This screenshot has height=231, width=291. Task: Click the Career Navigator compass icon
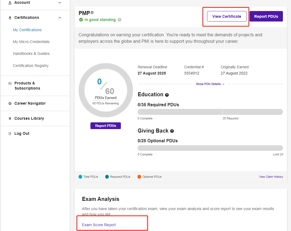click(x=10, y=104)
